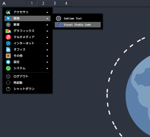The image size is (150, 137).
Task: Expand the インターネット submenu arrow
Action: tap(47, 44)
